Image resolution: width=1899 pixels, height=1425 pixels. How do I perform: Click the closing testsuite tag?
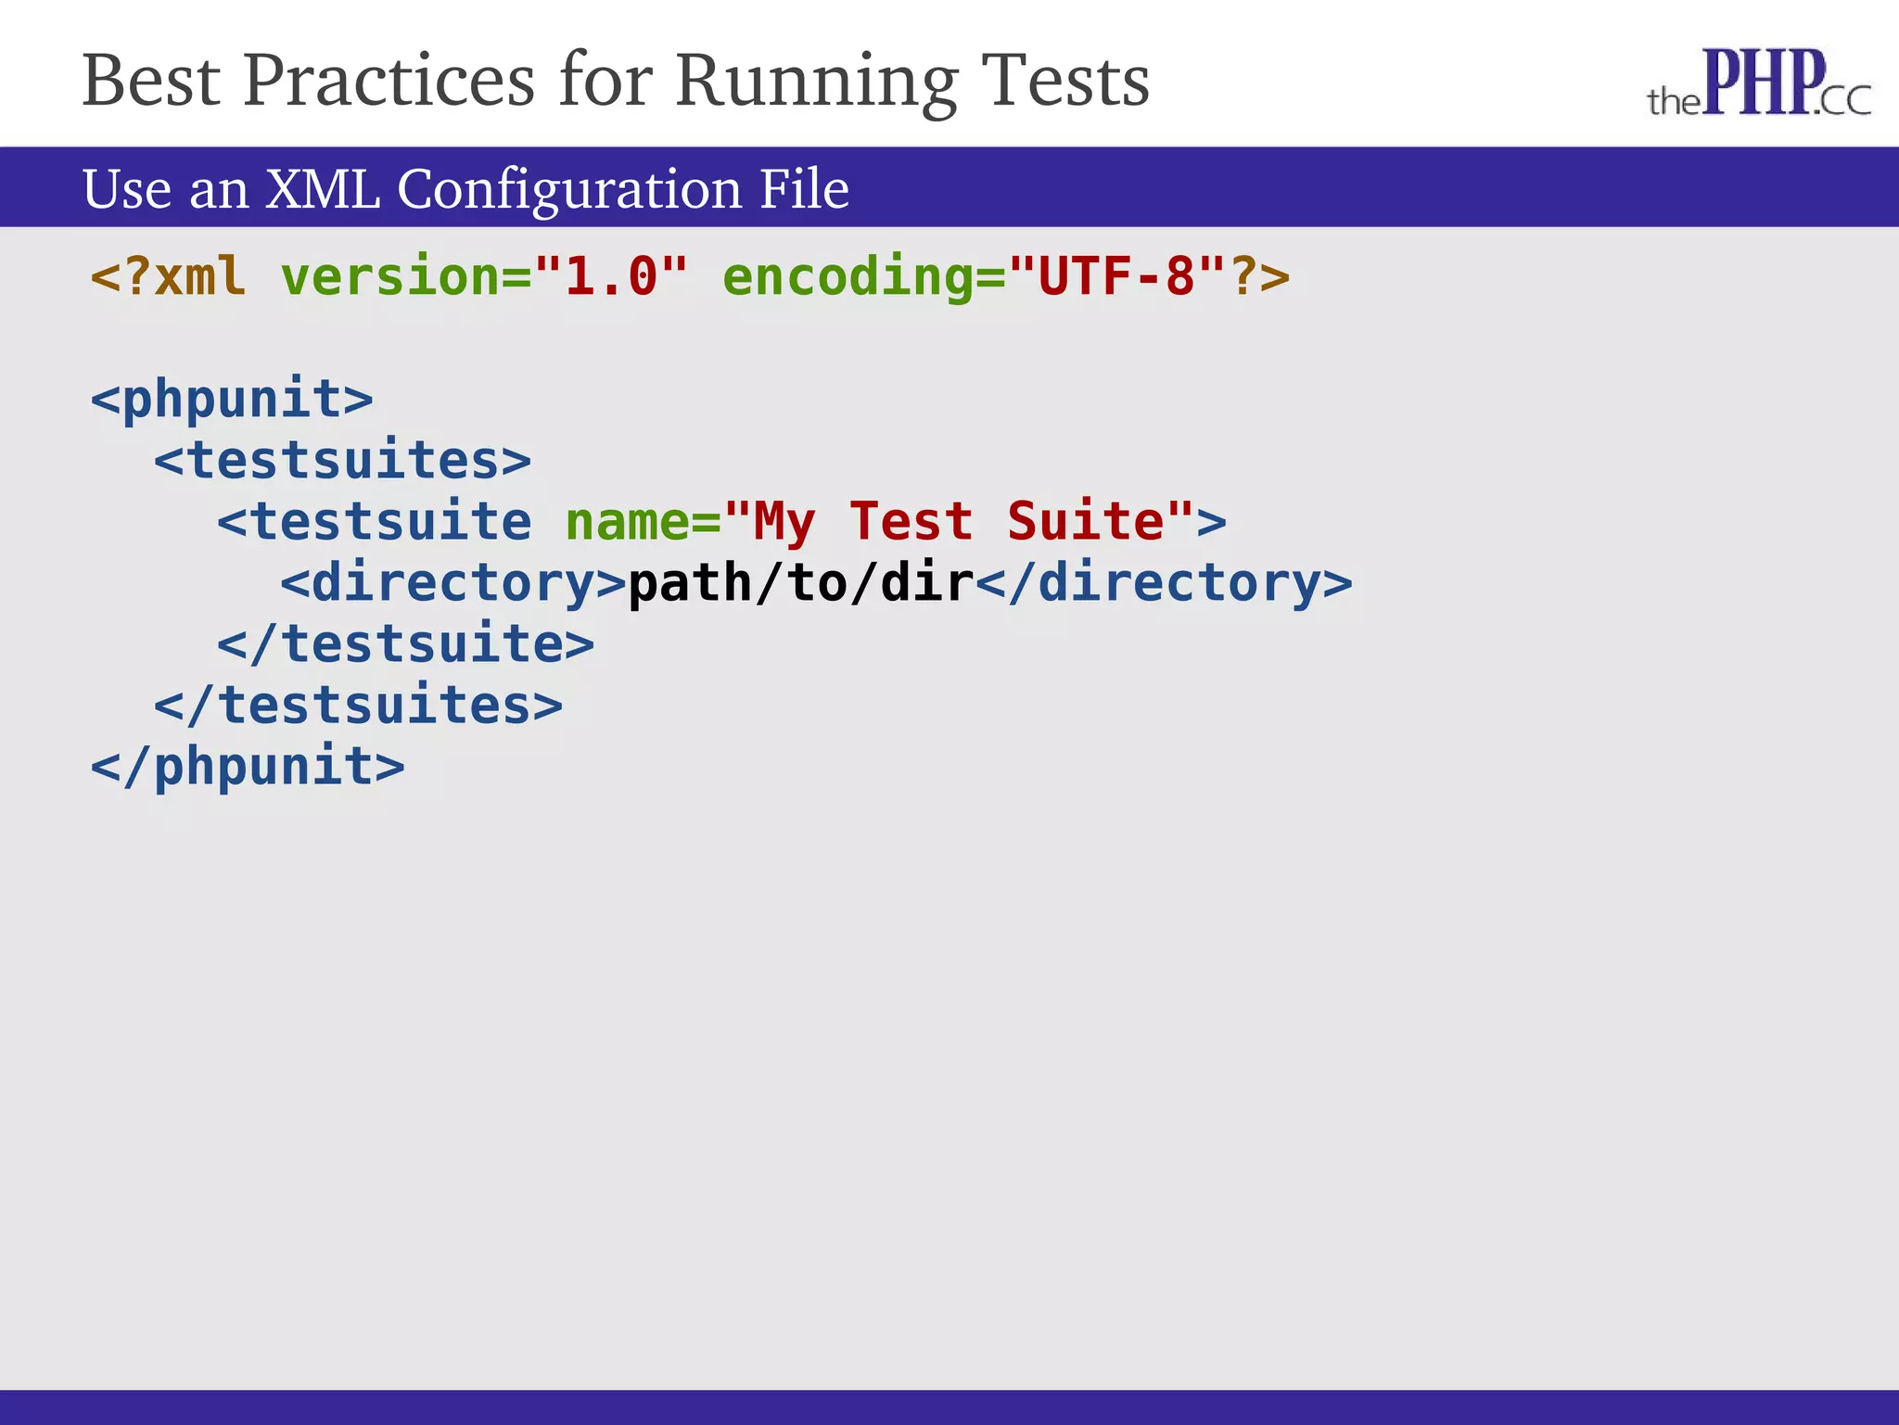tap(406, 643)
